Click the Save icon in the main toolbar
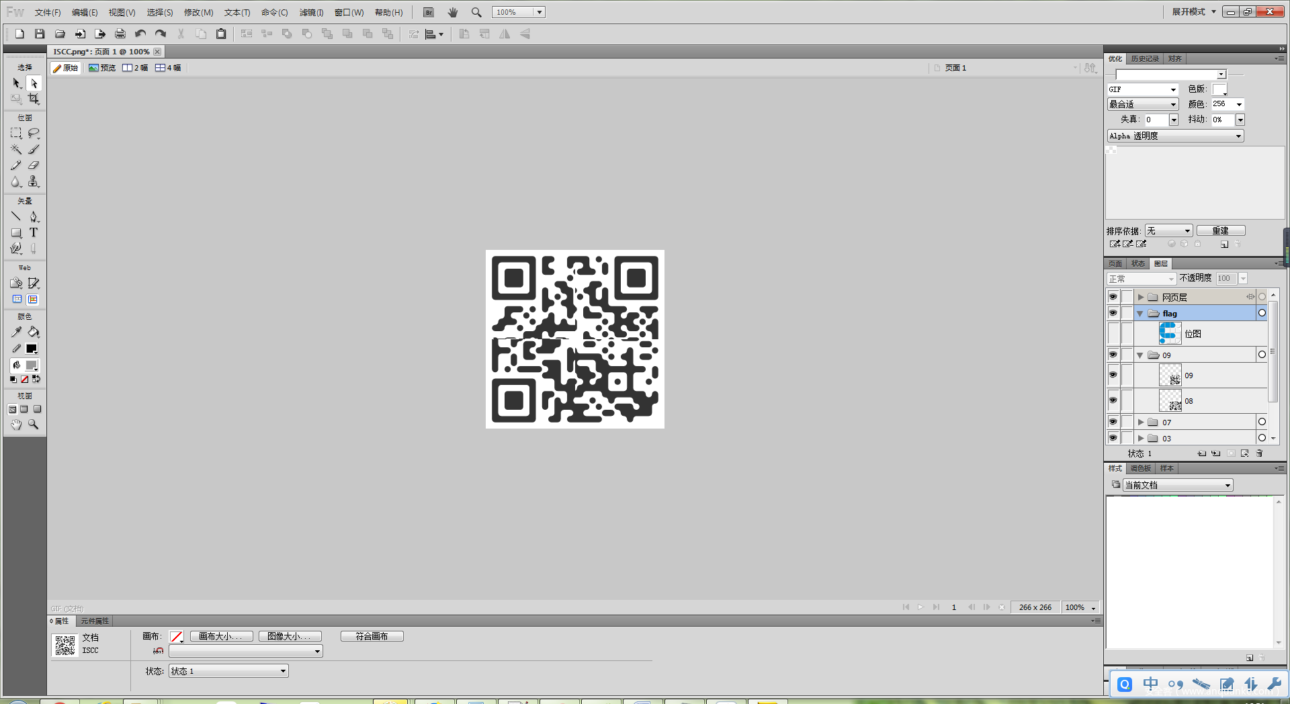 click(x=40, y=34)
